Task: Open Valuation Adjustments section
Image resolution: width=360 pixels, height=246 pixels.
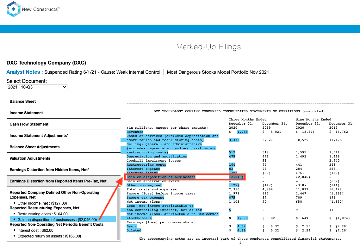Action: [64, 158]
